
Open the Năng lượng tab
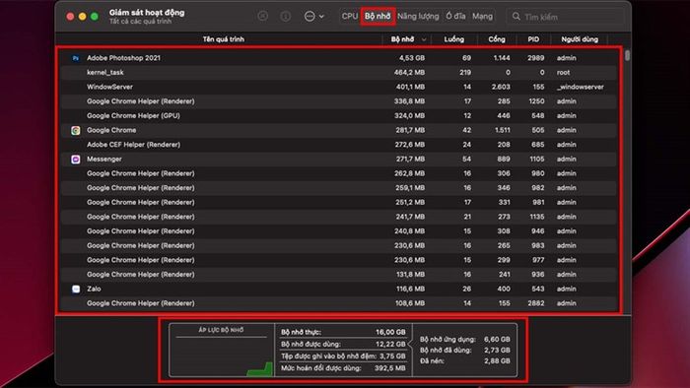pos(418,17)
